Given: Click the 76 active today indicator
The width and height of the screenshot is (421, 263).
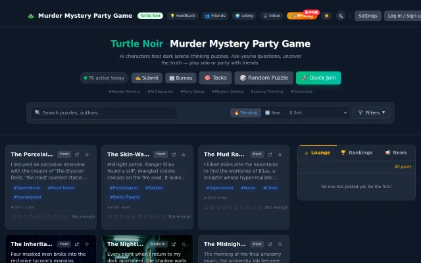Looking at the screenshot, I should [x=104, y=78].
